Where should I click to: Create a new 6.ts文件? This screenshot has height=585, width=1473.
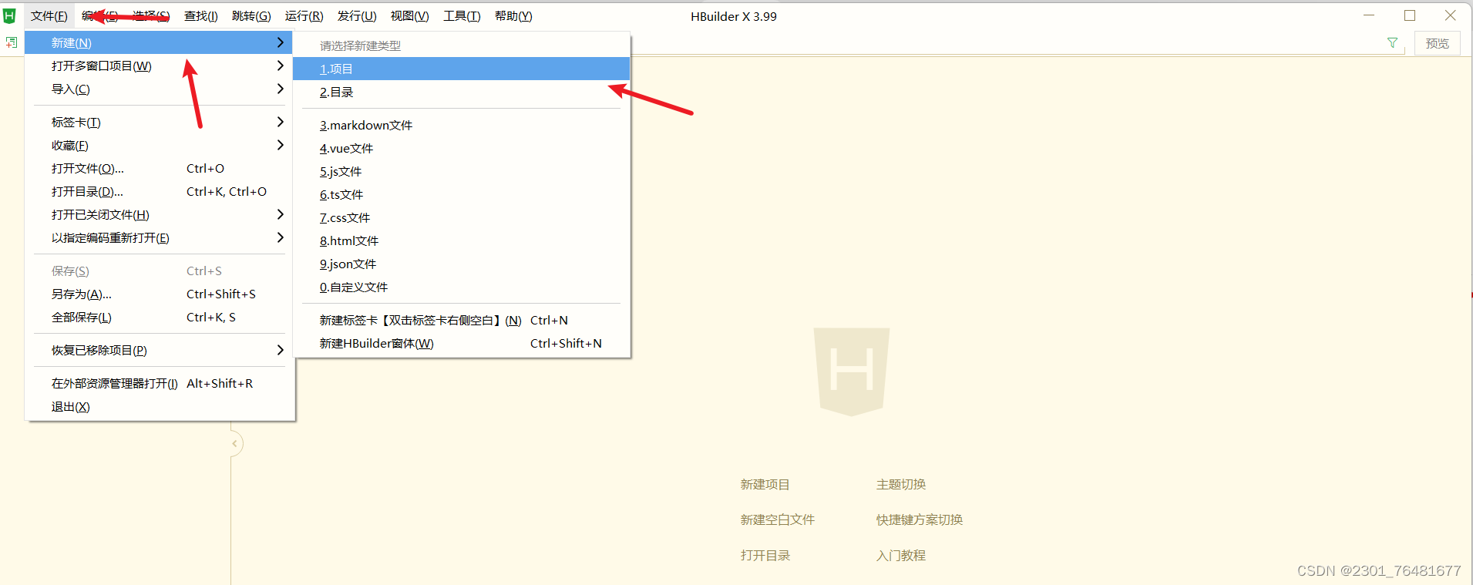(x=462, y=195)
